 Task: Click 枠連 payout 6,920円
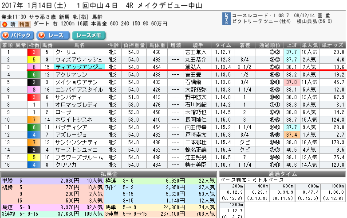coord(175,181)
